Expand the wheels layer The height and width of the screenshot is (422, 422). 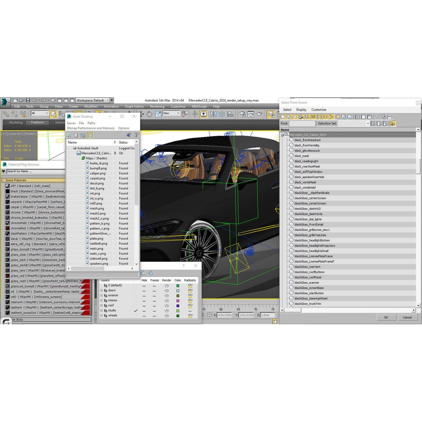pyautogui.click(x=102, y=315)
